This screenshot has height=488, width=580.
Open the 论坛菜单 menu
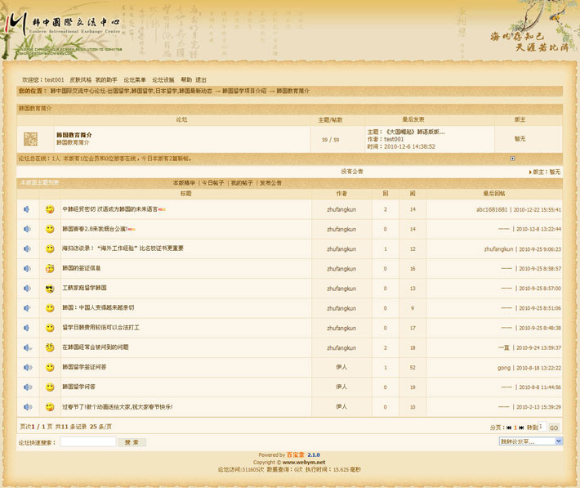135,80
